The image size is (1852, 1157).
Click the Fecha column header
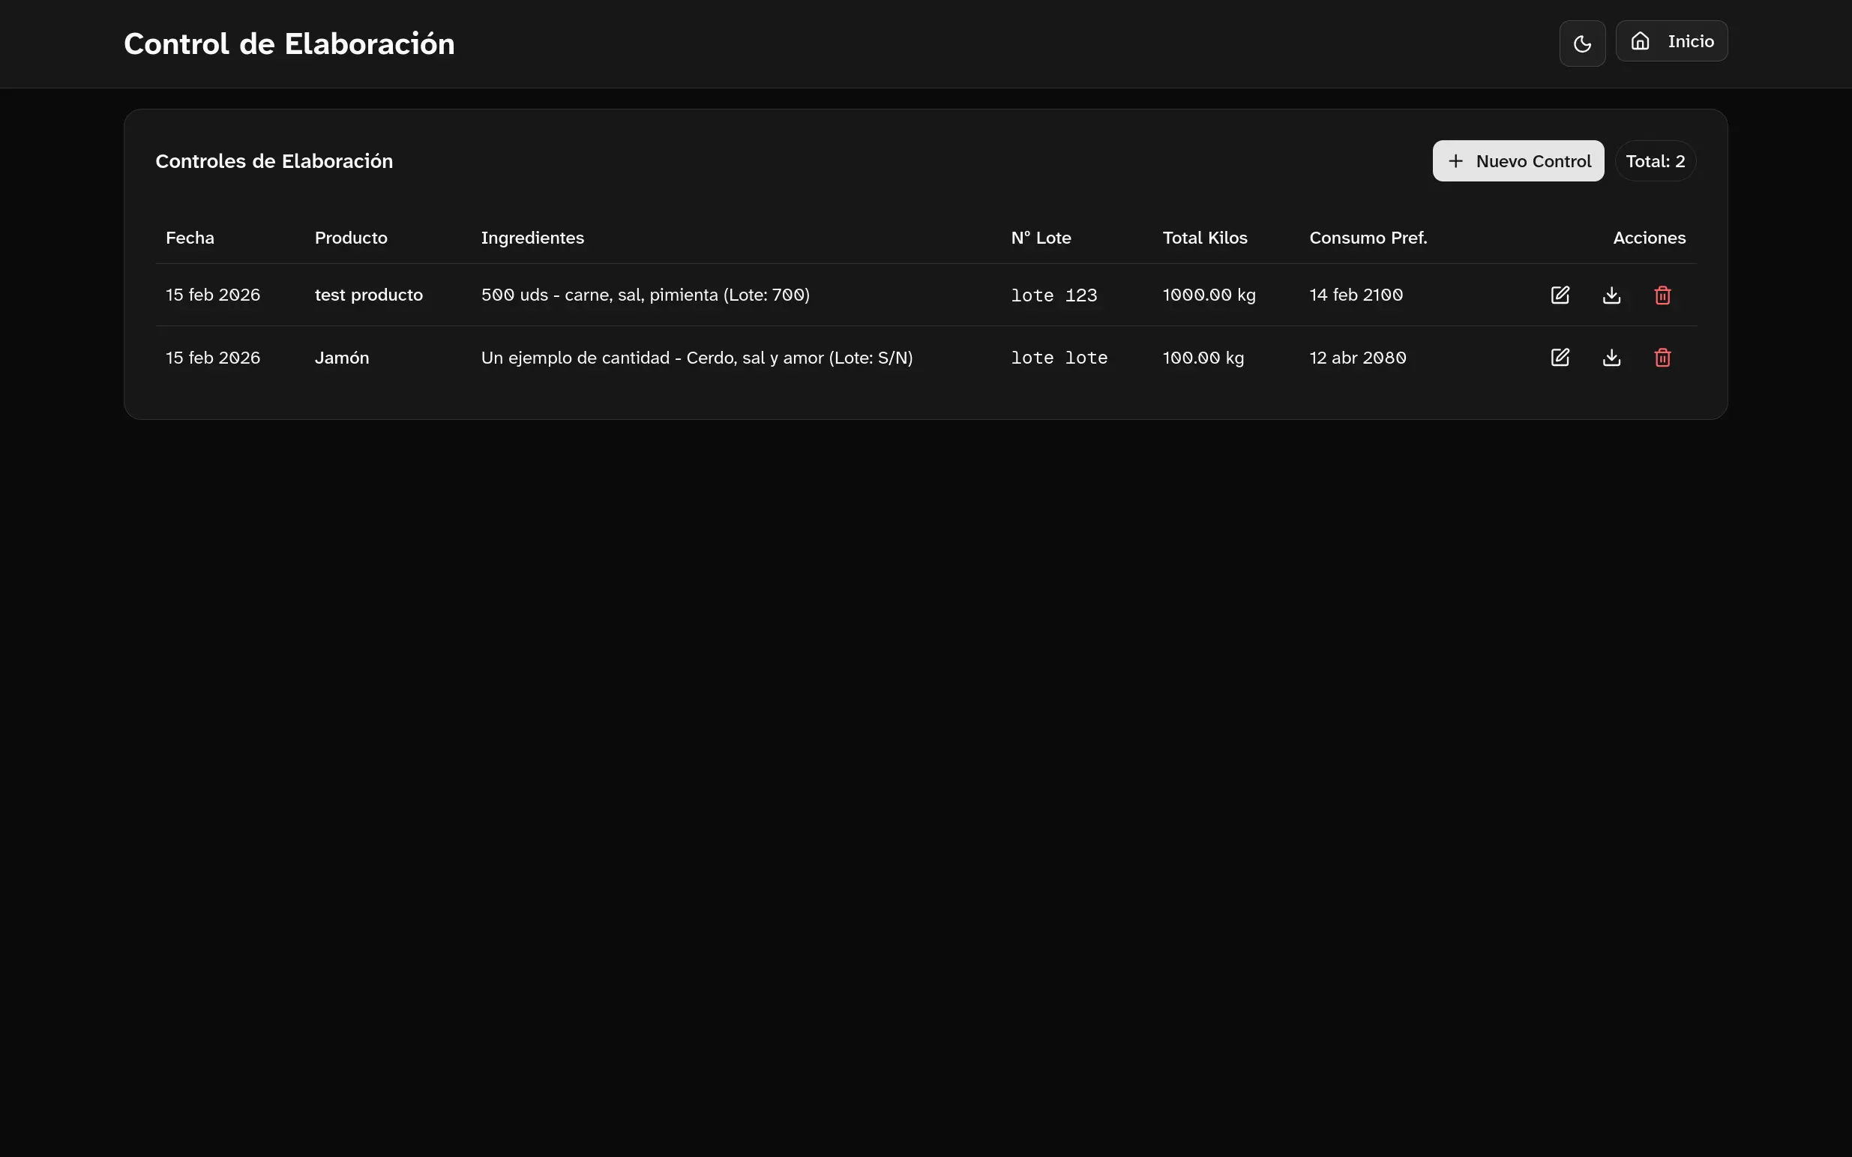[190, 238]
